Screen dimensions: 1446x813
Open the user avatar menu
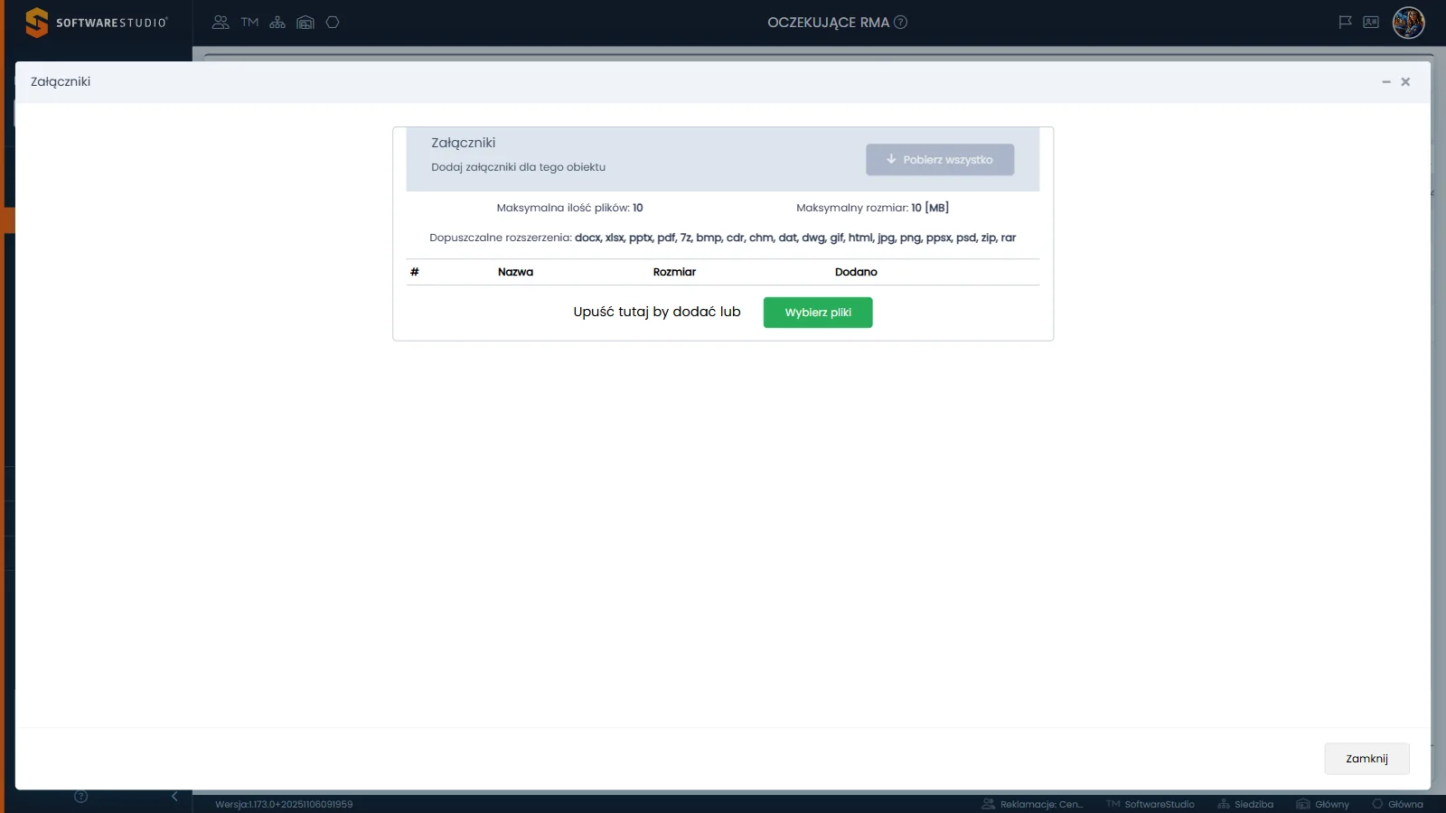point(1408,23)
